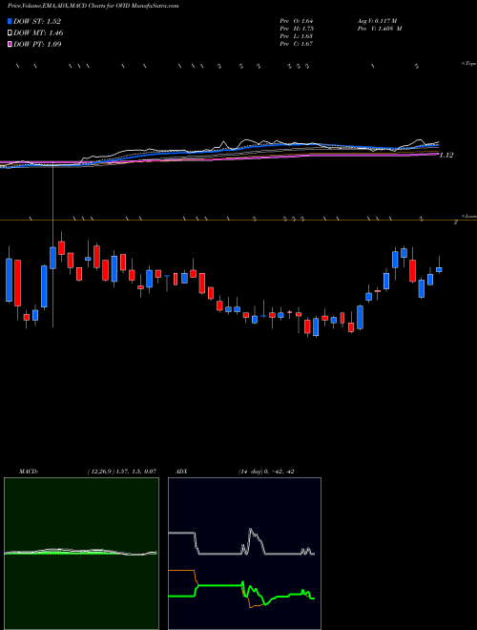
Task: Click the Pre V: 1.408 M value
Action: click(380, 29)
